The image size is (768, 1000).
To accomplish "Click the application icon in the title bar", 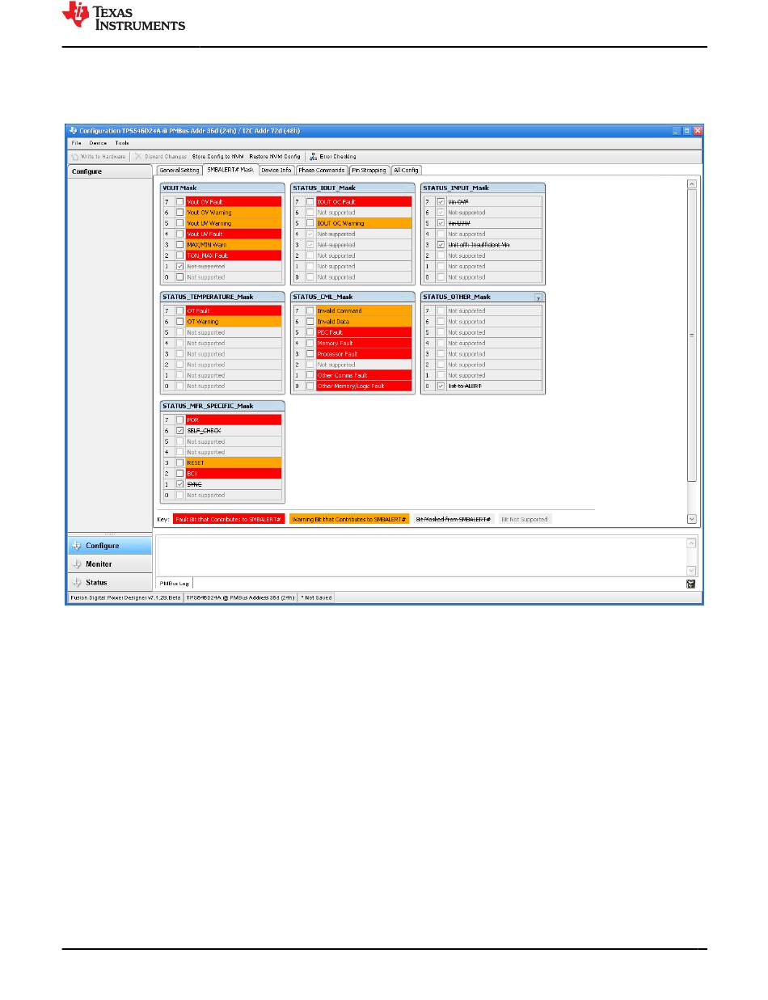I will click(73, 130).
